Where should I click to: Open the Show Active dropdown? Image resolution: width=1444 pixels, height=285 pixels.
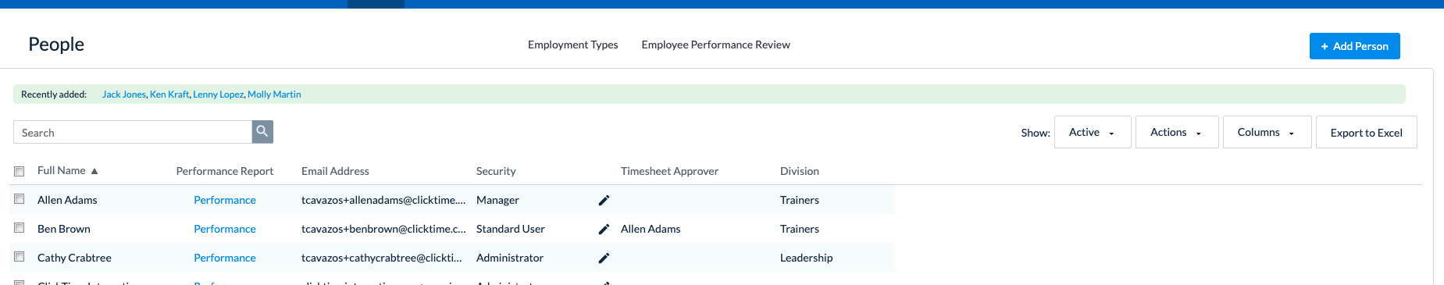pos(1093,132)
